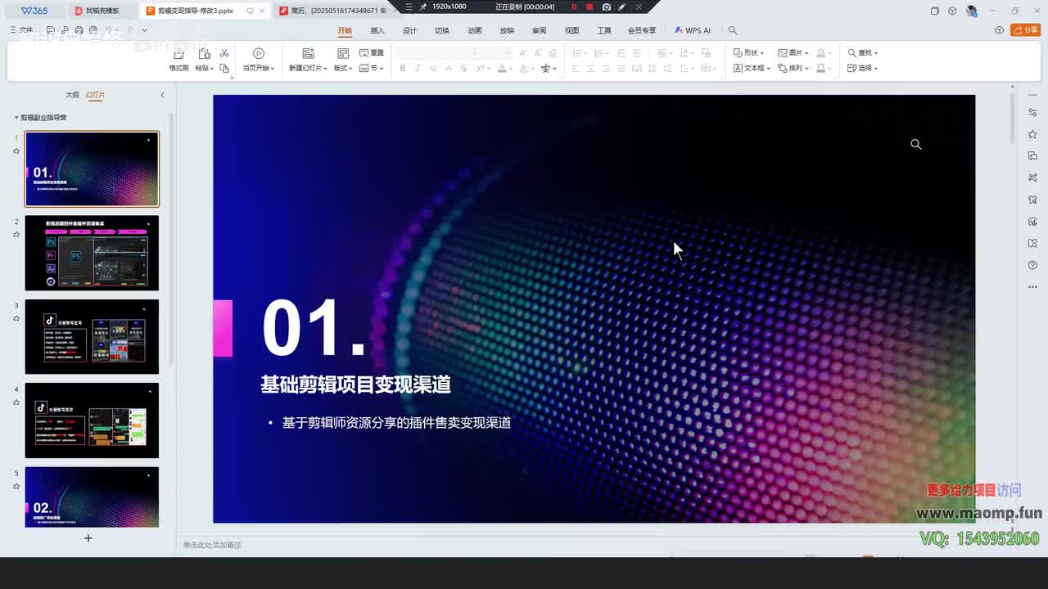Click the New Slide (新建幻灯片) icon
The width and height of the screenshot is (1048, 589).
coord(308,53)
